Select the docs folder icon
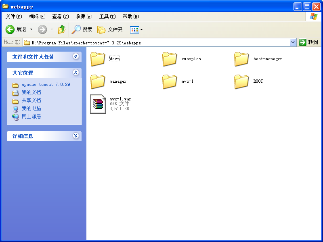The image size is (323, 242). click(98, 59)
